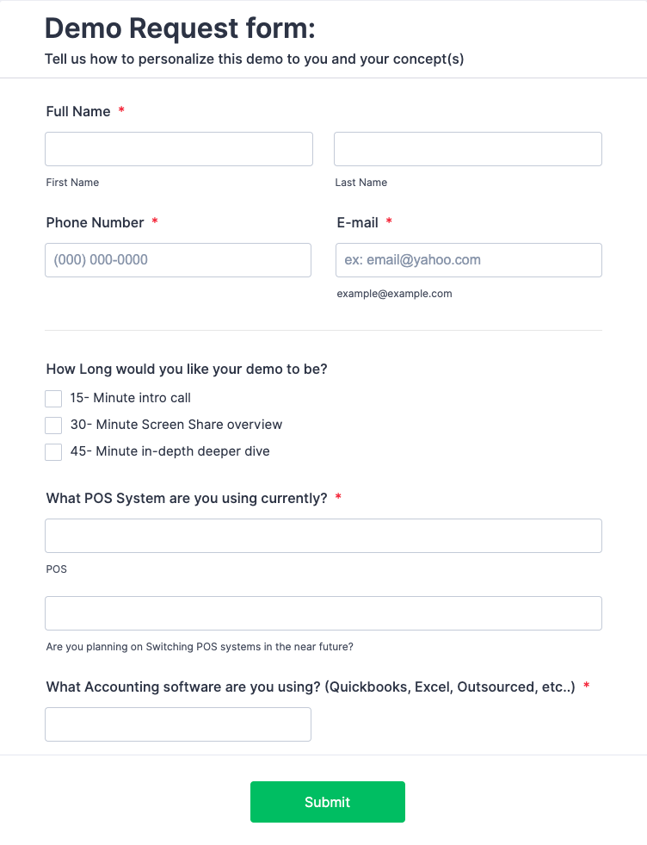Enable the 45- Minute in-depth deeper dive option

coord(53,452)
